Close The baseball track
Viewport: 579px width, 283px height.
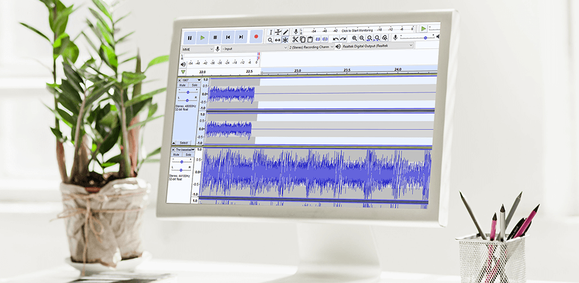(173, 149)
